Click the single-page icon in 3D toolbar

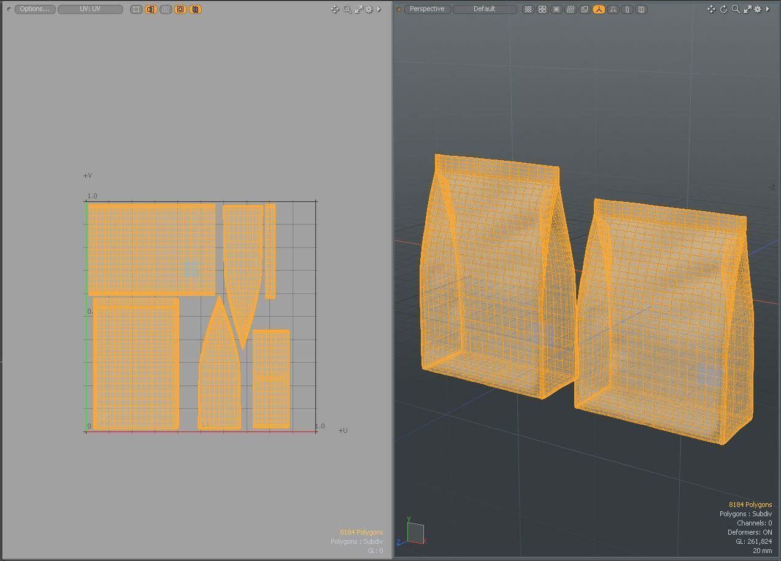(x=627, y=9)
